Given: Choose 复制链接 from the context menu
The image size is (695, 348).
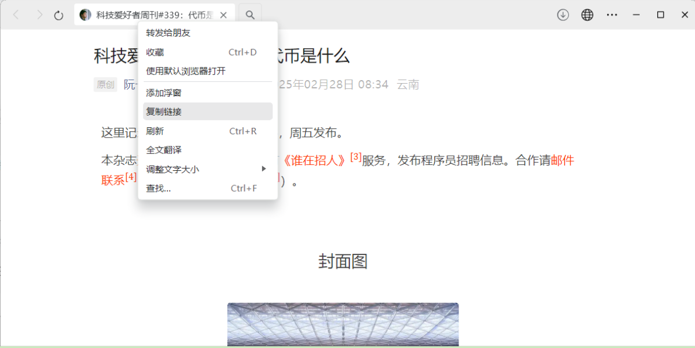Looking at the screenshot, I should point(164,112).
